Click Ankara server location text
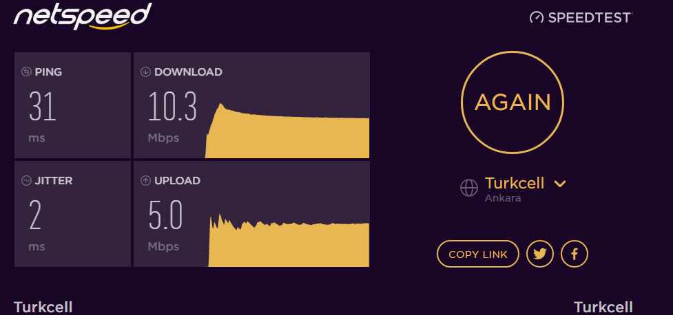Screen dimensions: 673x315 [x=503, y=199]
